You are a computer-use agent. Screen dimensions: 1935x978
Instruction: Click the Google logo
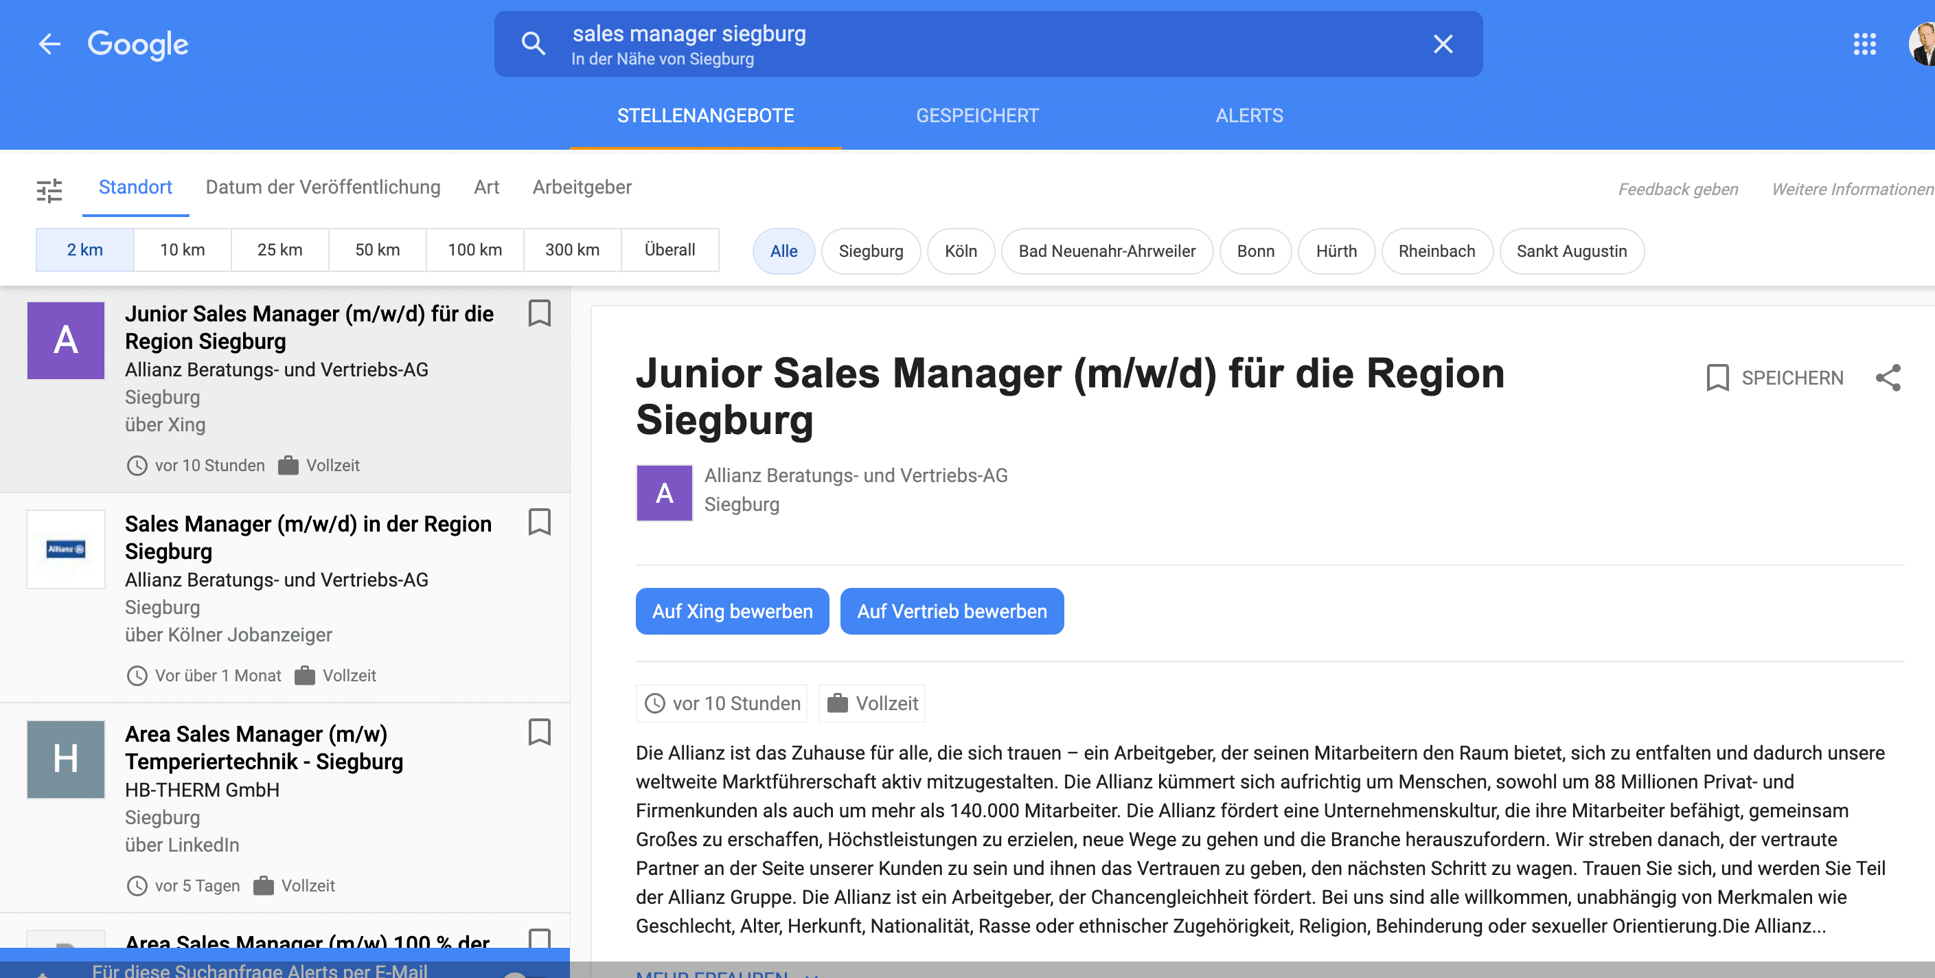(x=137, y=45)
